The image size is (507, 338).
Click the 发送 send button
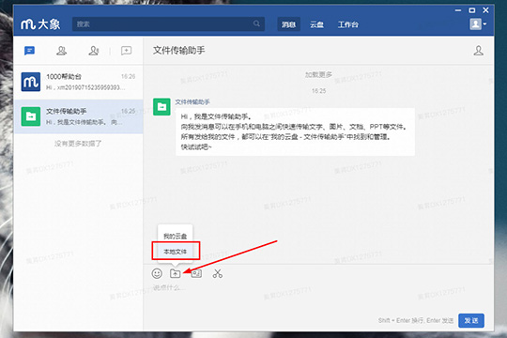coord(471,320)
